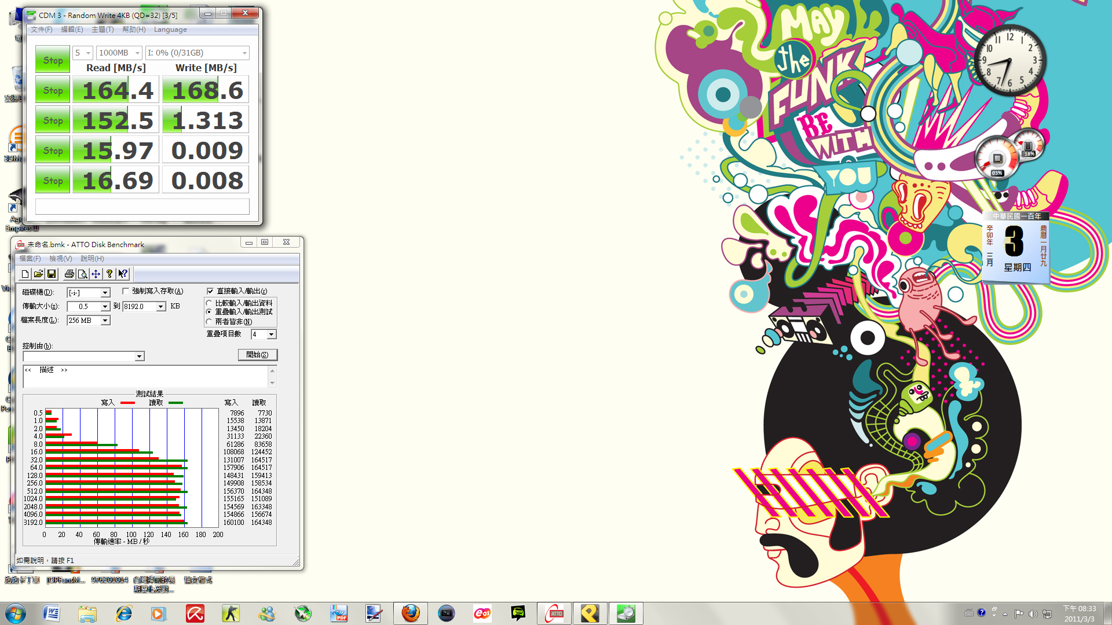Open transfer size 8192.0 end dropdown
1112x625 pixels.
coord(160,307)
